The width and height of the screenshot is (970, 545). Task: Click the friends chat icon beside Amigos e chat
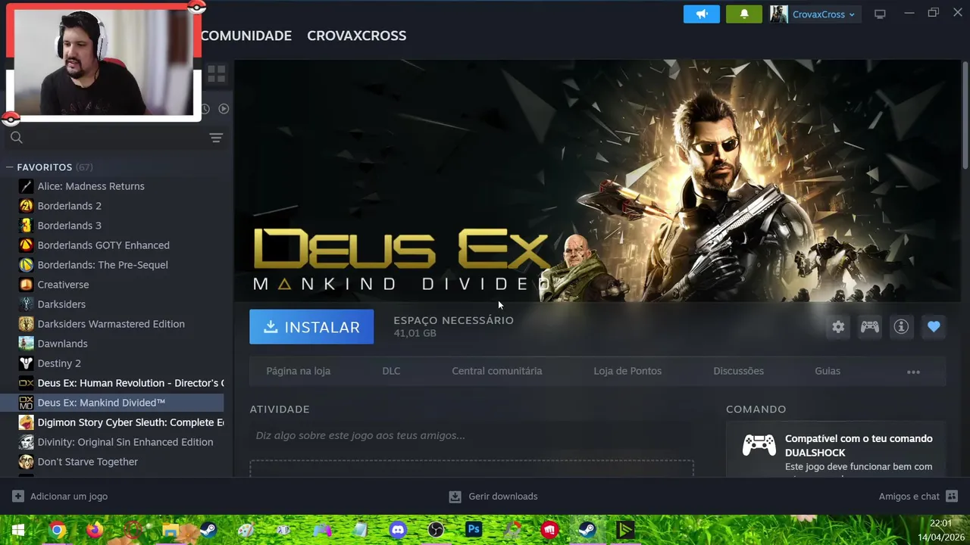coord(952,497)
